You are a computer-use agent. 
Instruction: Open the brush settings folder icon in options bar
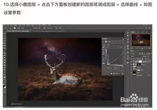coord(15,28)
